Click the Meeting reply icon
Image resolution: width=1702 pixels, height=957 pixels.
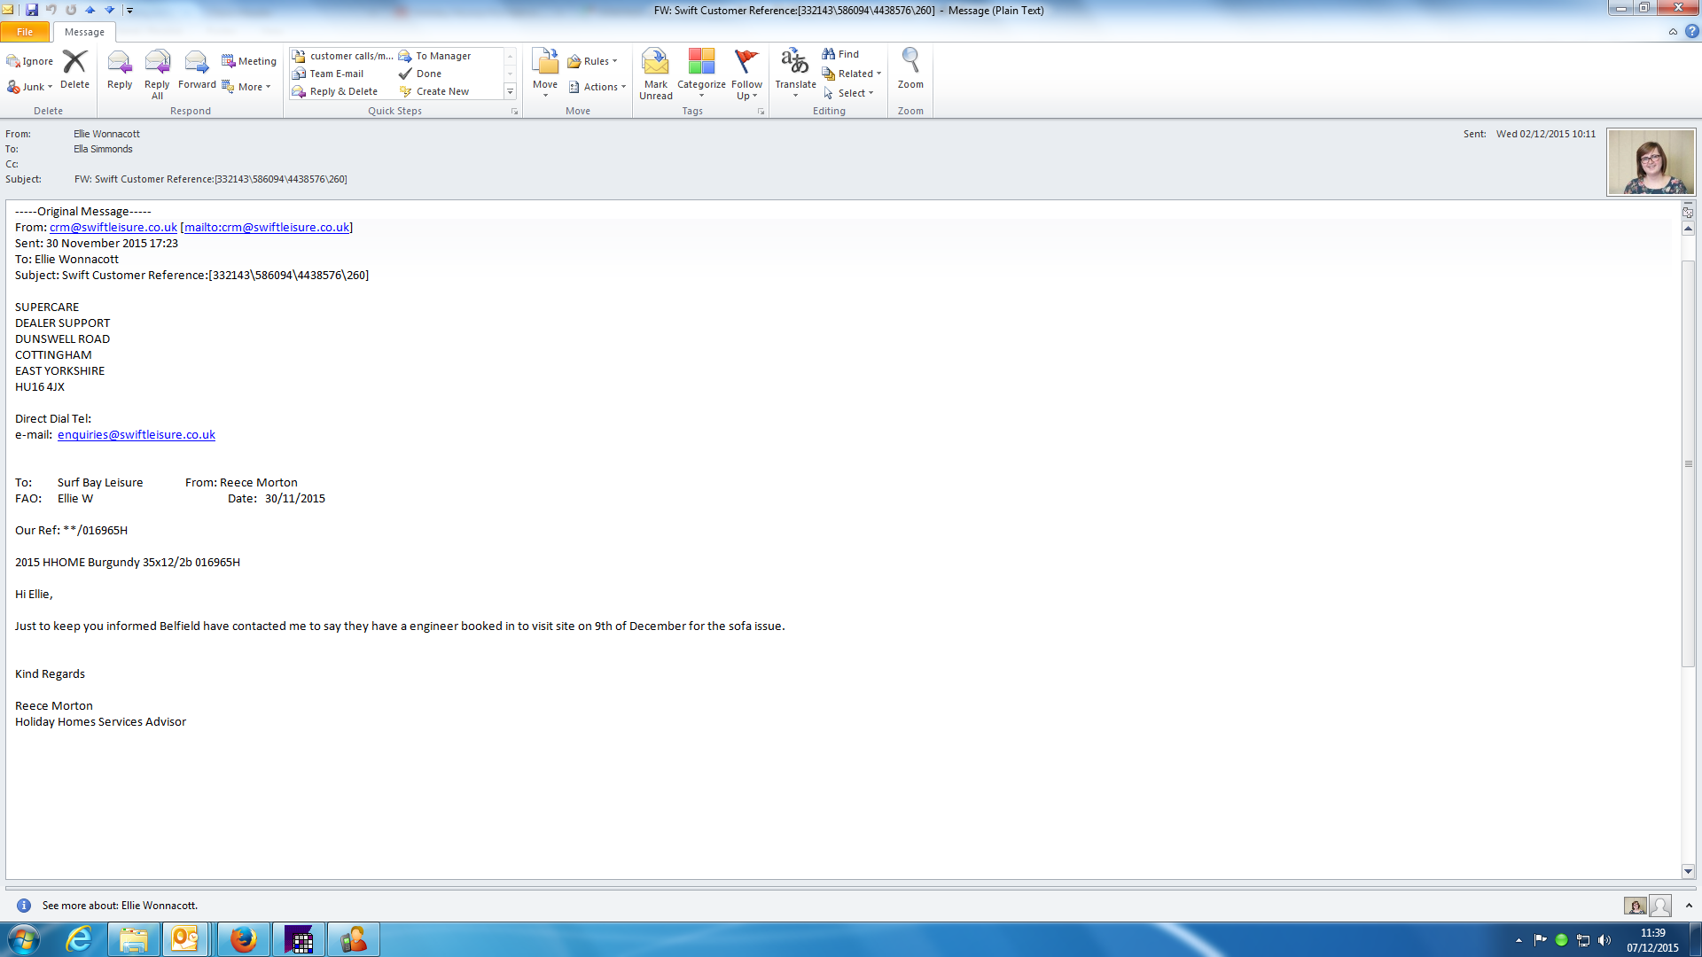tap(249, 61)
